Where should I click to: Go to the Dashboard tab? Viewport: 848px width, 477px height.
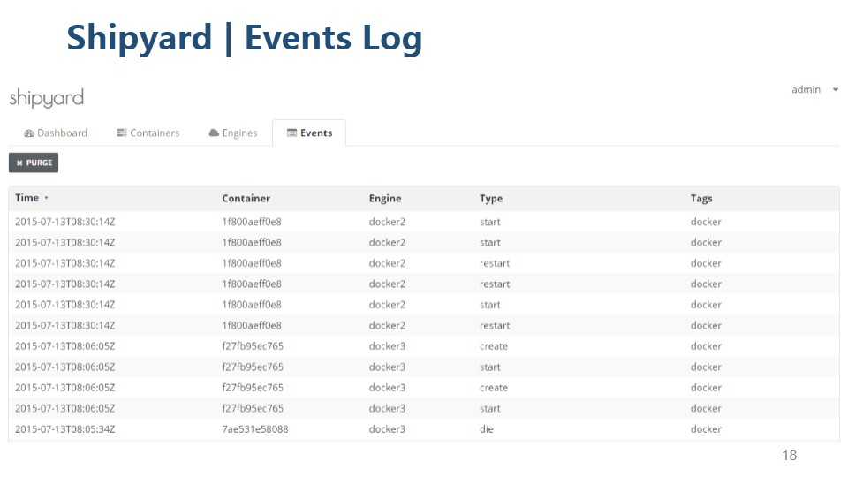tap(56, 133)
